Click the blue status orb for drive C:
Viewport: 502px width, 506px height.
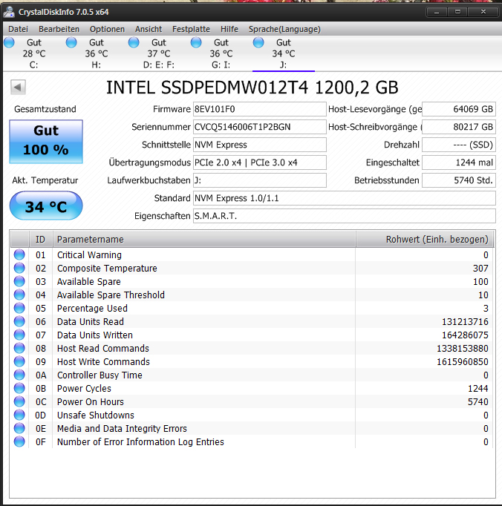tap(9, 42)
